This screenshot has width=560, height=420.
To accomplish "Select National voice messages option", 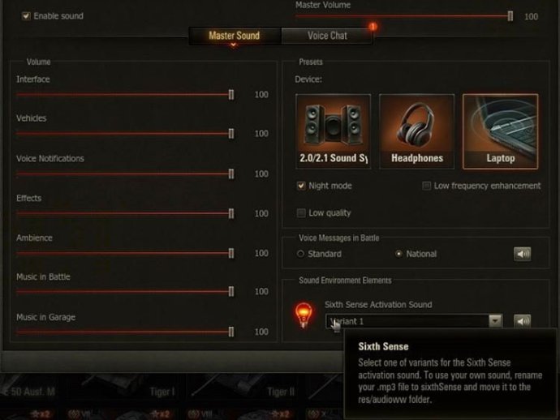I will pos(398,254).
